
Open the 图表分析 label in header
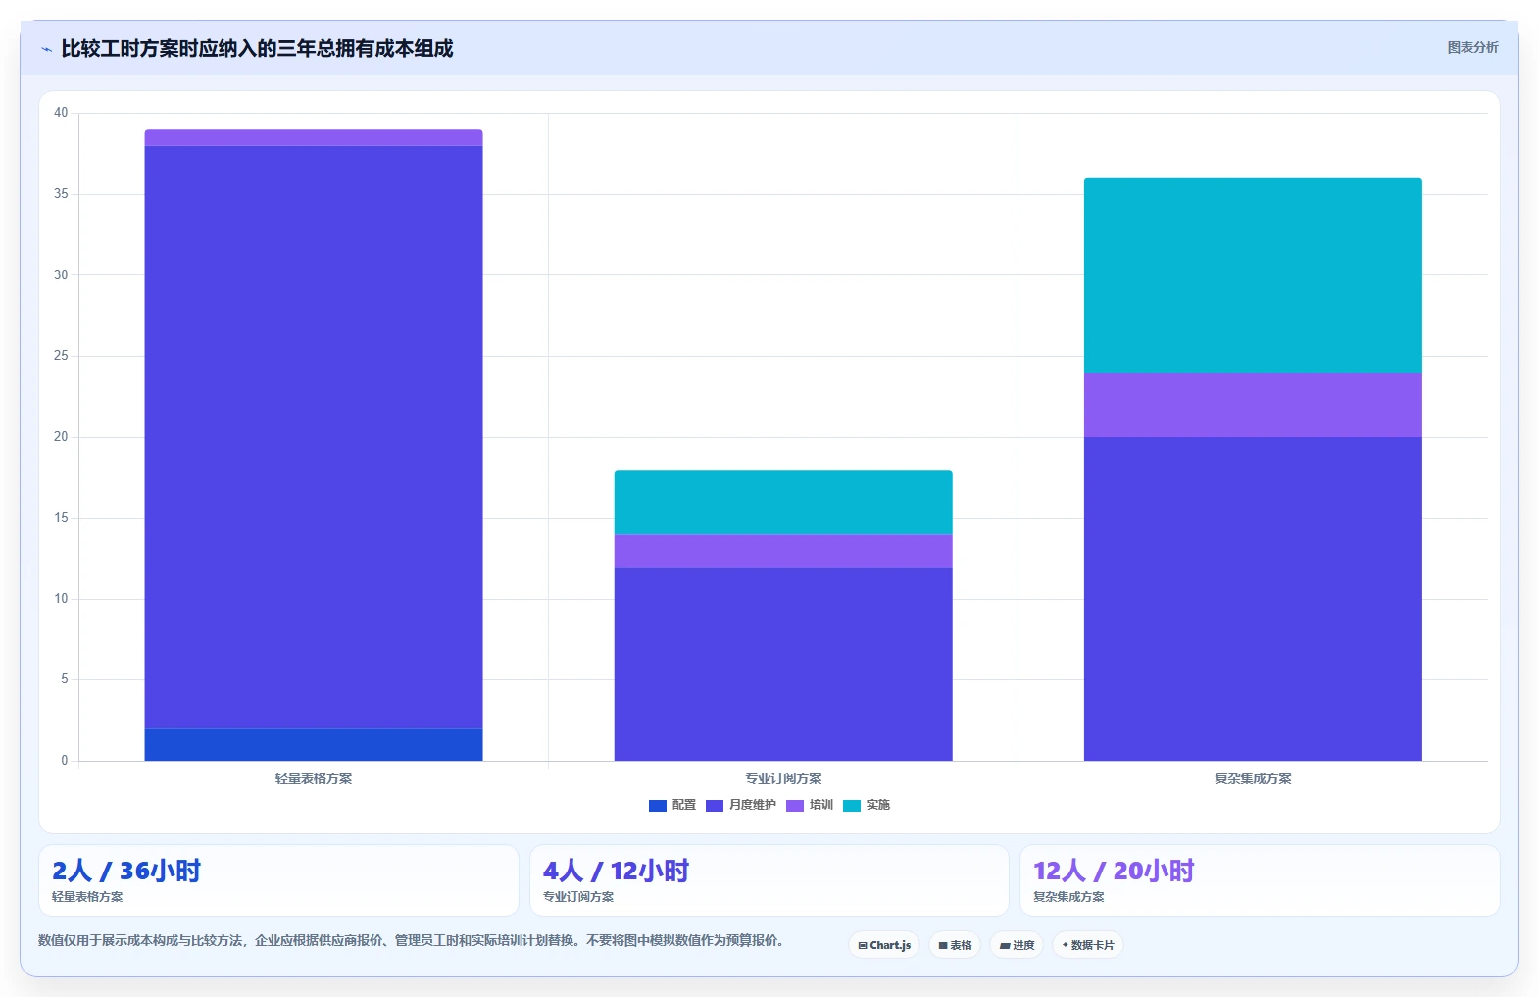pyautogui.click(x=1472, y=47)
